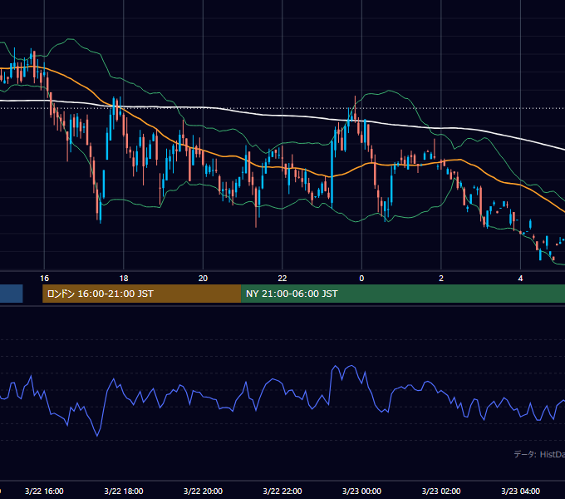Click the London 16:00-21:00 JST session bar

141,294
